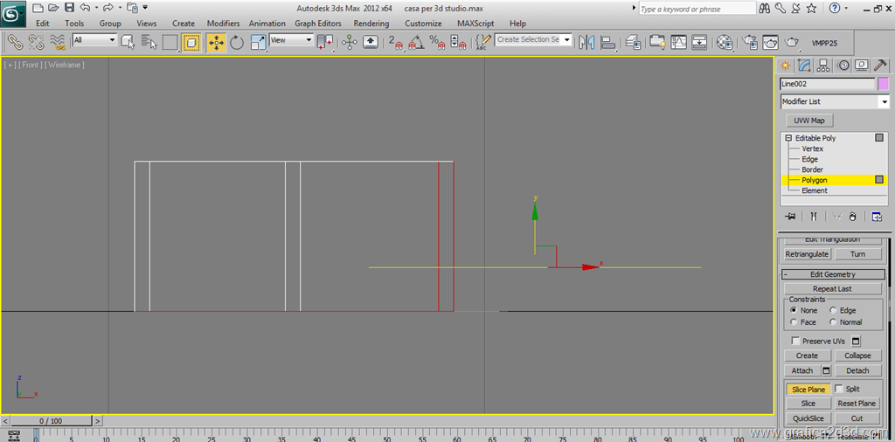Open the Material Editor from the toolbar
This screenshot has height=442, width=895.
point(725,42)
